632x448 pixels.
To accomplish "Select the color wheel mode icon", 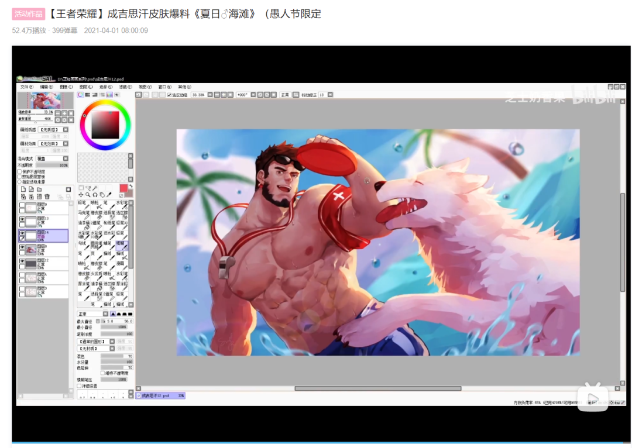I will click(x=81, y=95).
